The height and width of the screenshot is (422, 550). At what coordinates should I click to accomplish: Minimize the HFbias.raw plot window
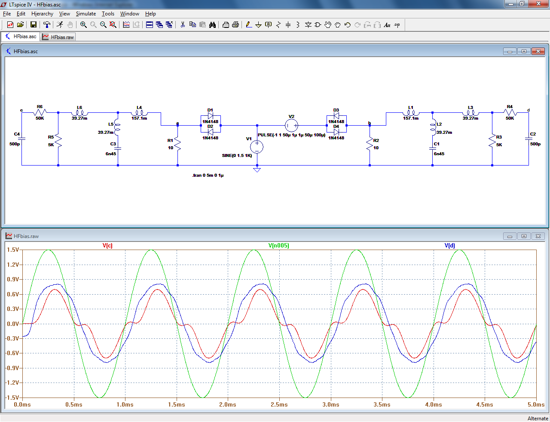(510, 236)
